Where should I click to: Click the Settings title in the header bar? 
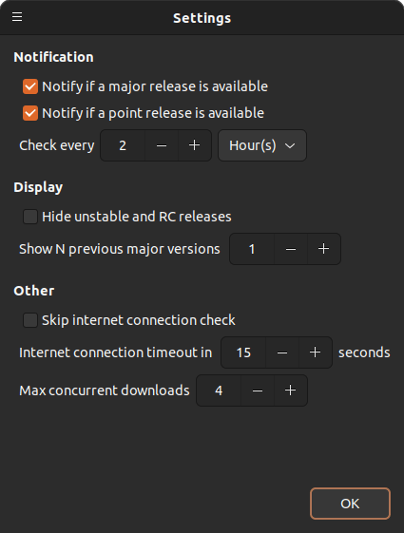coord(202,18)
